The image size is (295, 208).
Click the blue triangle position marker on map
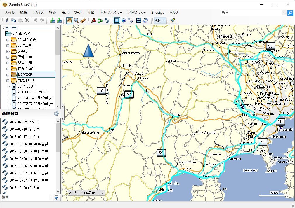tap(88, 50)
